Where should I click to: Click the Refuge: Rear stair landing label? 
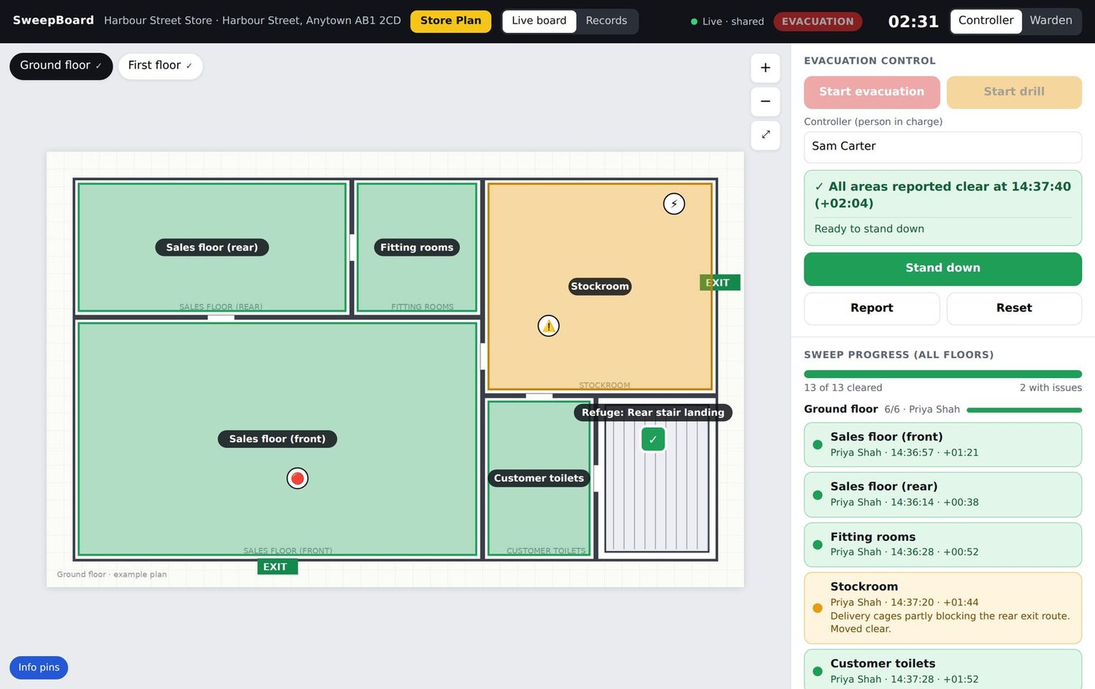[x=653, y=412]
